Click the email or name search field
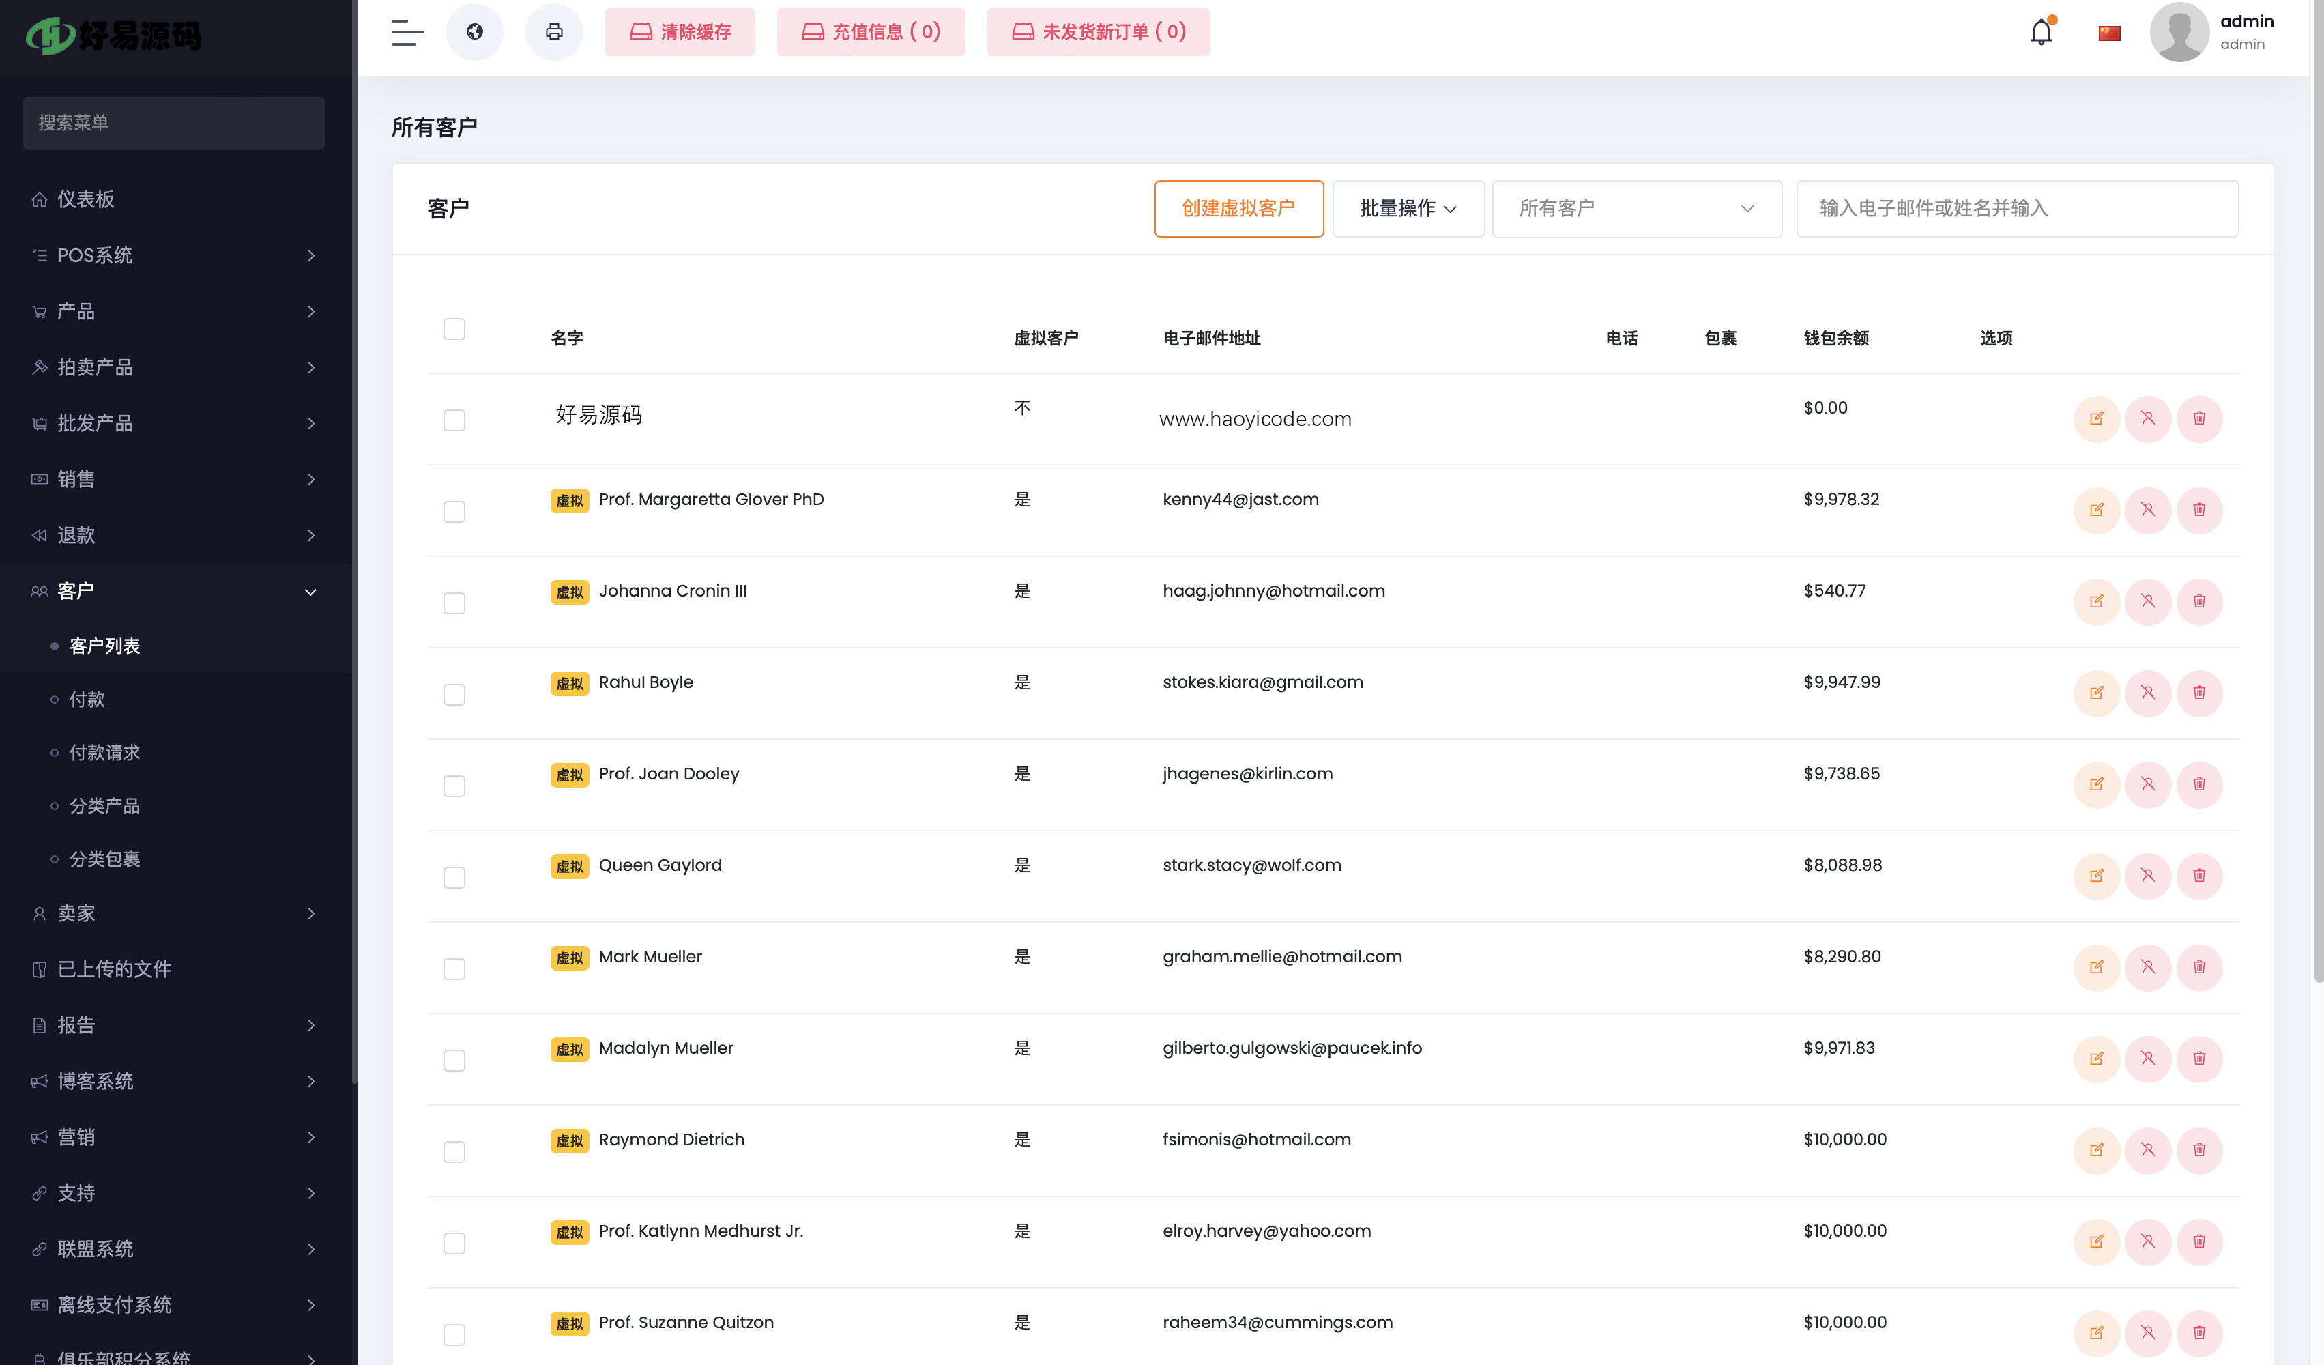 [x=2017, y=208]
